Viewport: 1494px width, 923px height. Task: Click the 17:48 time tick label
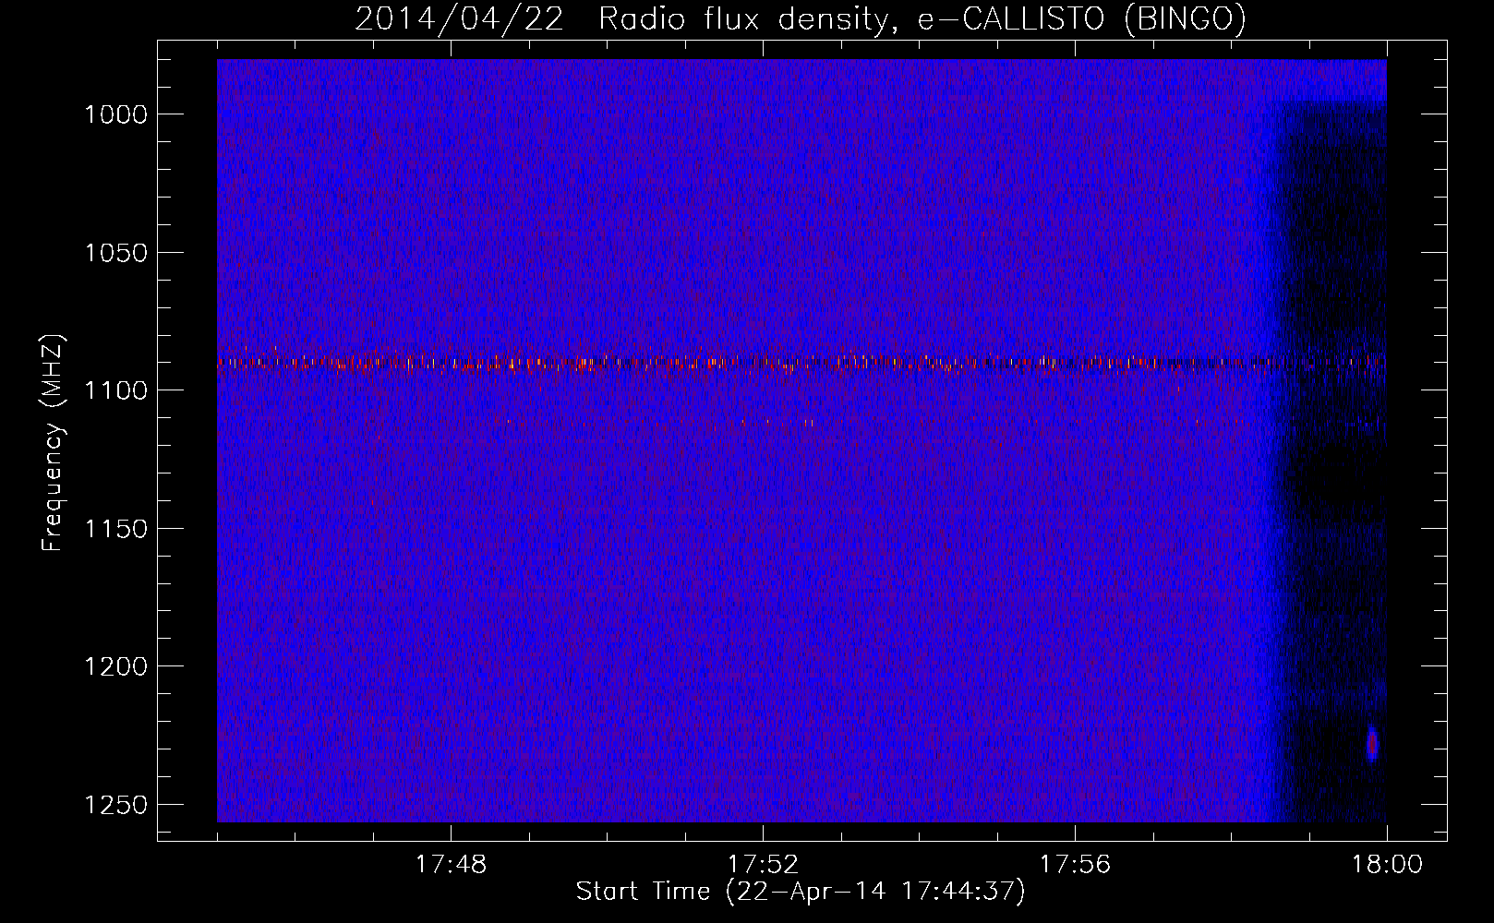click(x=451, y=865)
